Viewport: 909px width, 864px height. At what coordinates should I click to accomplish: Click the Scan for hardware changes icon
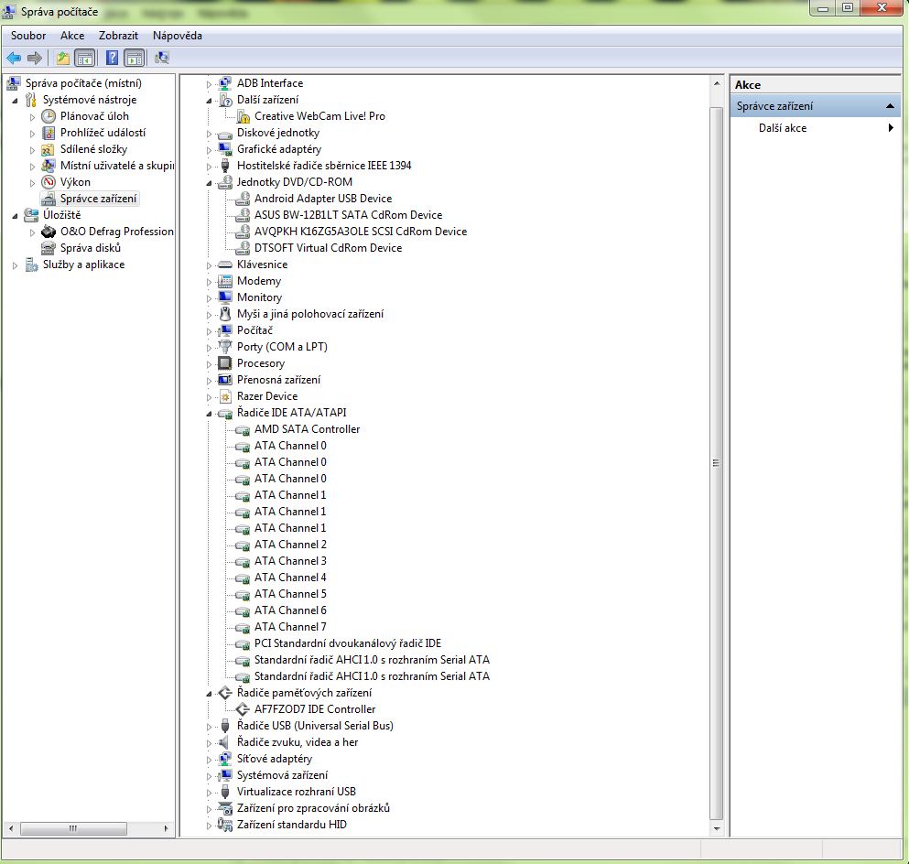[161, 59]
